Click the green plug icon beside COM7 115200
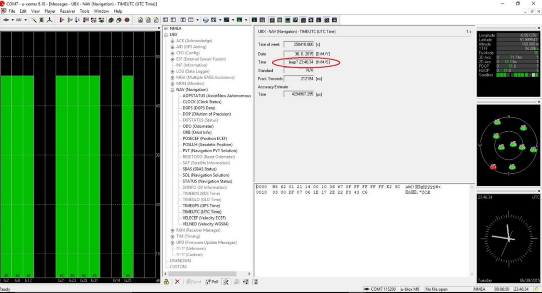This screenshot has height=293, width=542. (367, 289)
